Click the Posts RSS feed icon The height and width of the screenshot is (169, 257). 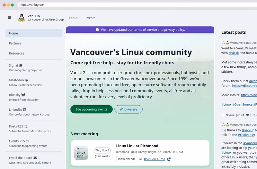coord(26,126)
